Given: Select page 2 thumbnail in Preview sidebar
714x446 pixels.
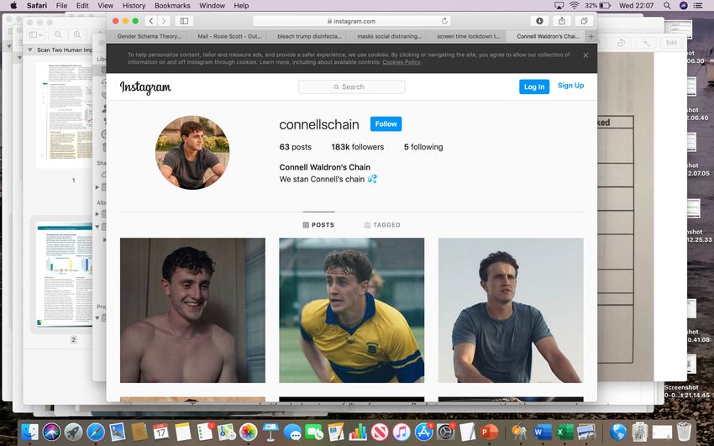Looking at the screenshot, I should [64, 275].
